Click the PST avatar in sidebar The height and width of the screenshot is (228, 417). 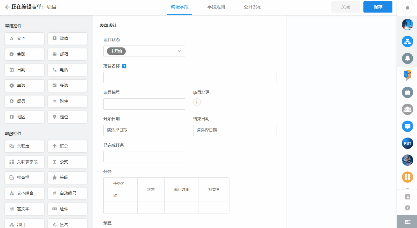407,143
